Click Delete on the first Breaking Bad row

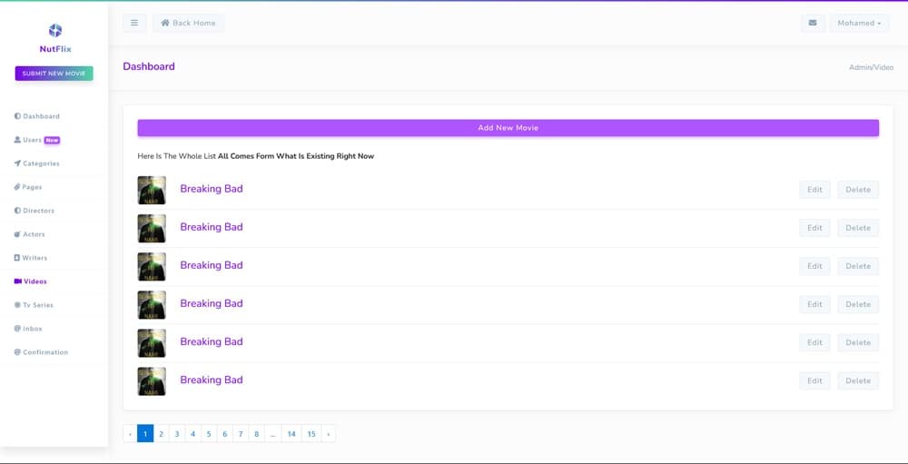click(858, 190)
